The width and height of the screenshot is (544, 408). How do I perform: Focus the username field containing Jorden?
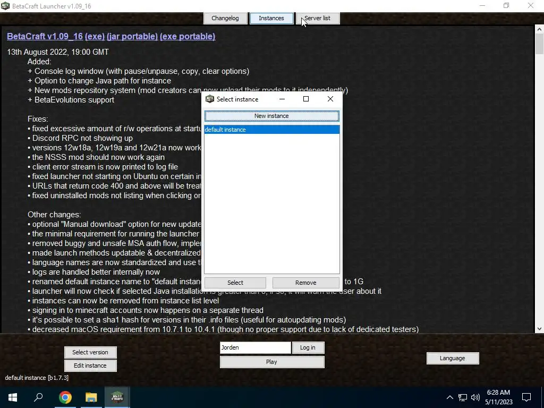coord(256,347)
